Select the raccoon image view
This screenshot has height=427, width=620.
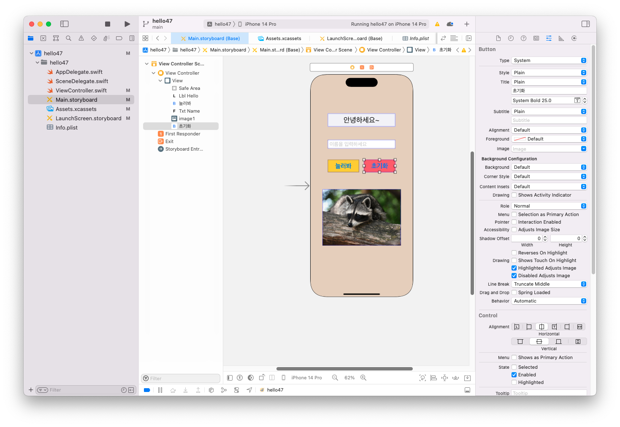coord(362,217)
